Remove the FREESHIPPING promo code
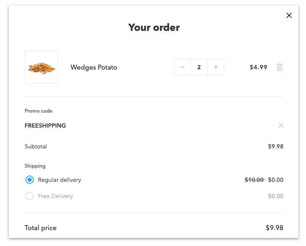The width and height of the screenshot is (306, 246). point(281,126)
